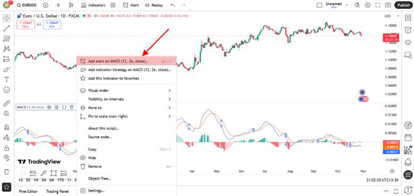
Task: Toggle the magnet mode icon
Action: tap(6, 127)
